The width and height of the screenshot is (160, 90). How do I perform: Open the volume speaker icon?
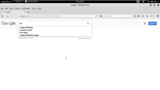coord(152,1)
